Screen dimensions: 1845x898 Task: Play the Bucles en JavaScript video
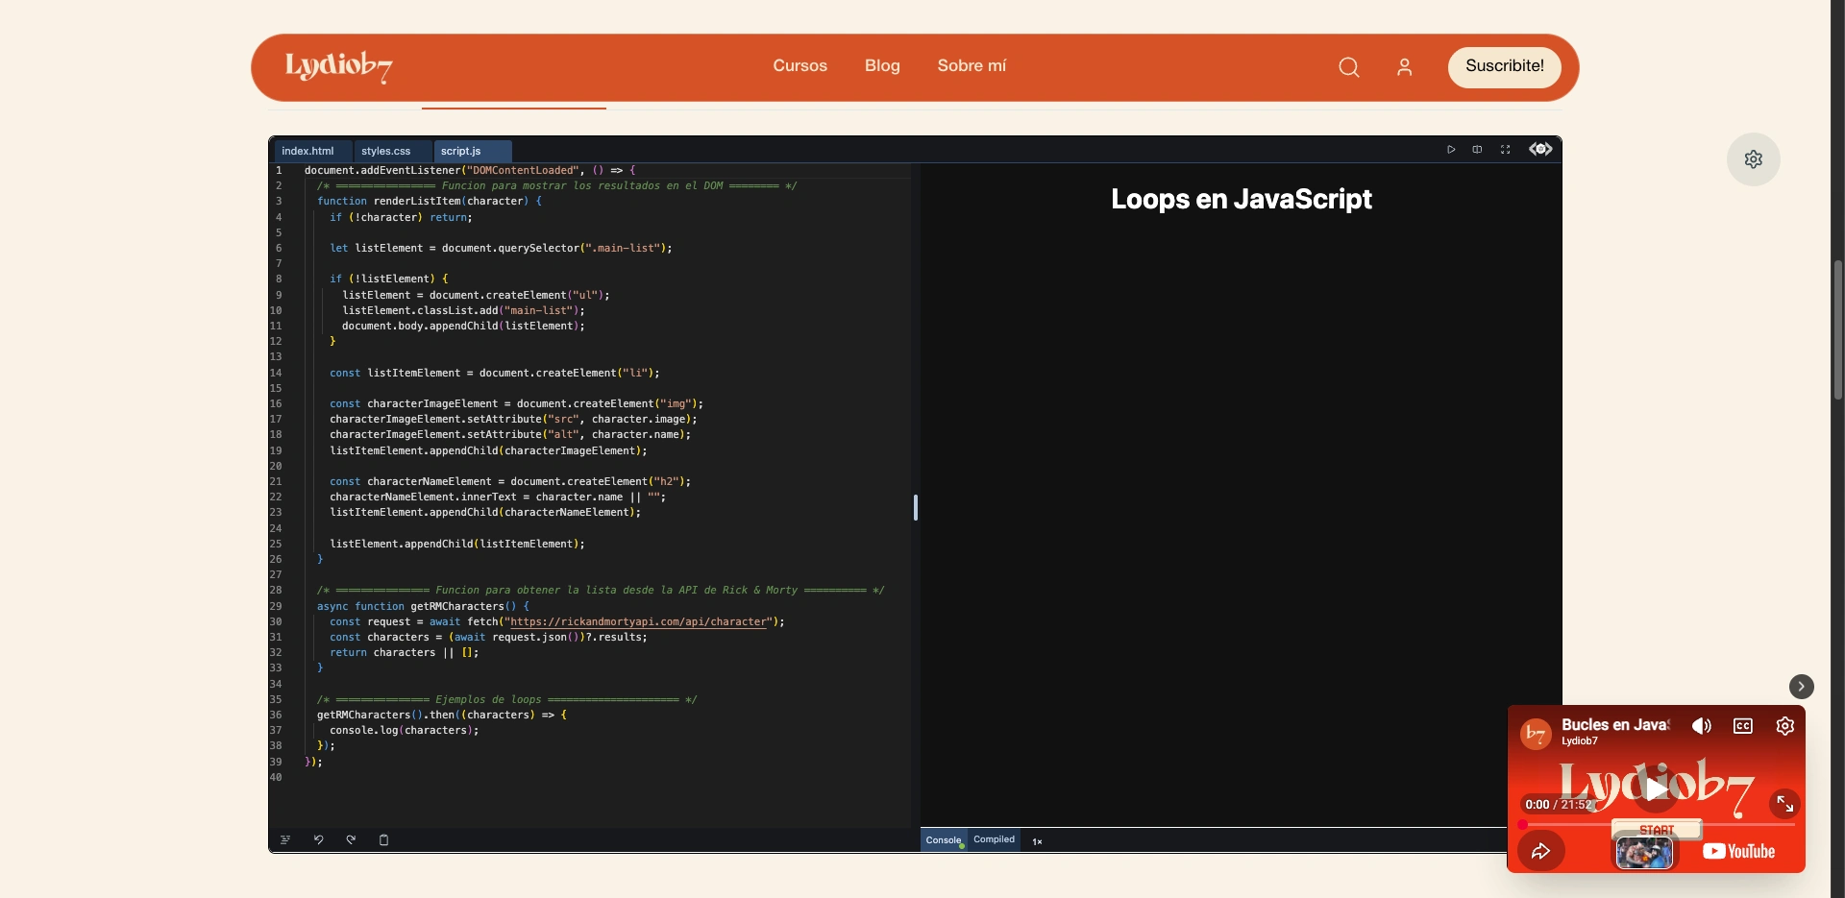pyautogui.click(x=1656, y=789)
